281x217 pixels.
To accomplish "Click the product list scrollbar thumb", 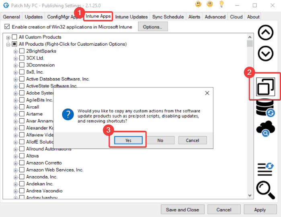I will coord(250,44).
